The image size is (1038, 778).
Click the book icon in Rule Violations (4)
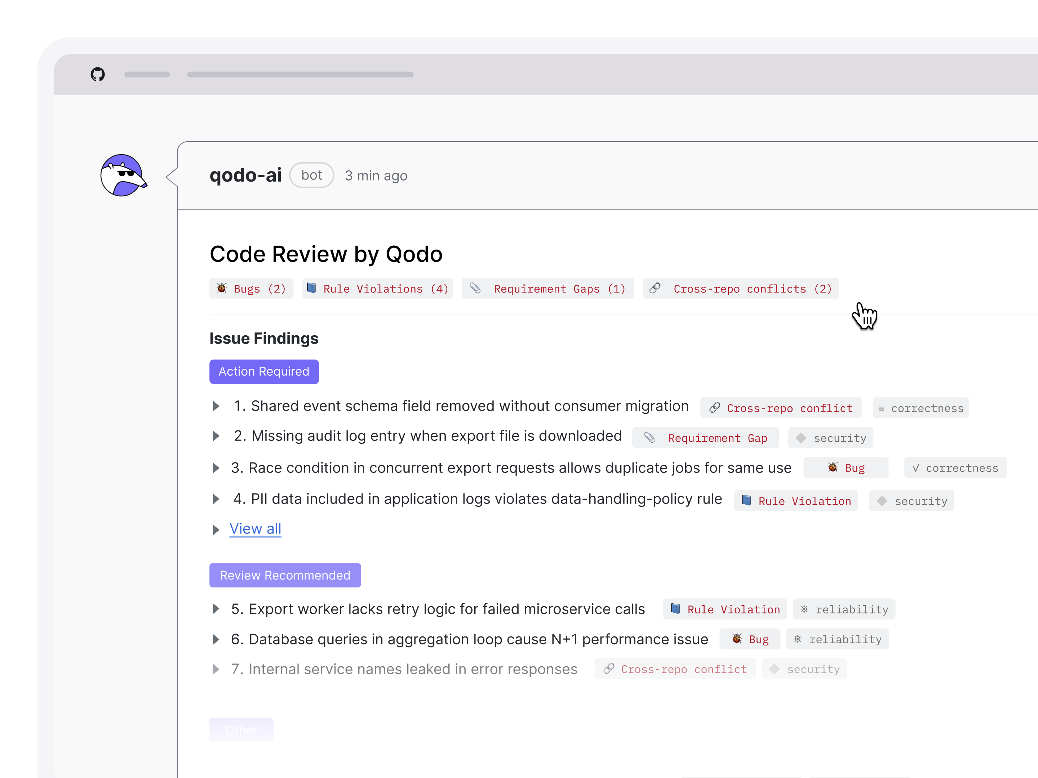click(311, 288)
